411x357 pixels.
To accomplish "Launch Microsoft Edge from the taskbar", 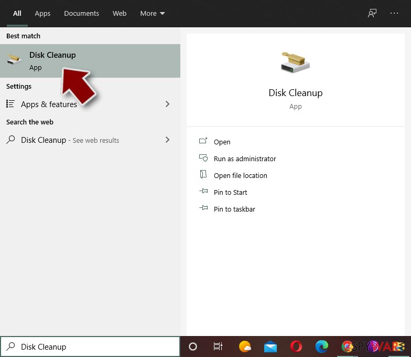I will point(322,346).
